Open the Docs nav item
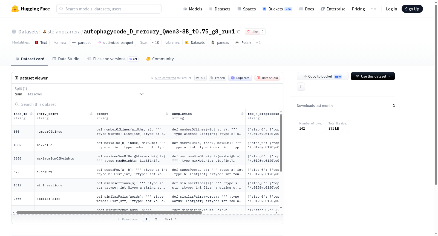 [x=307, y=9]
